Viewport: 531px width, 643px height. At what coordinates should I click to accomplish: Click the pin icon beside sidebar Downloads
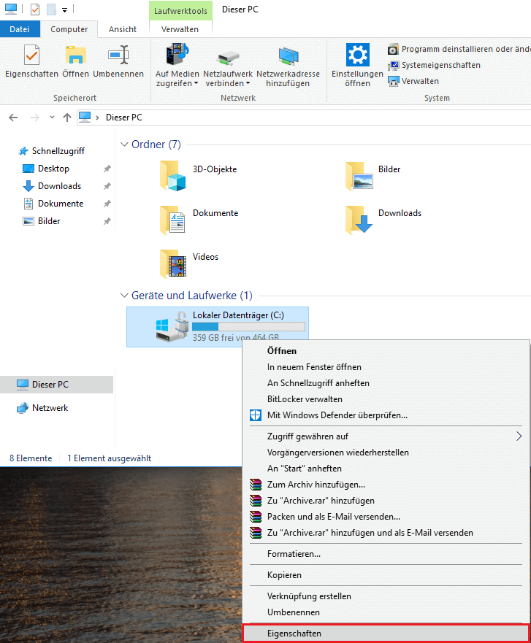pos(107,186)
